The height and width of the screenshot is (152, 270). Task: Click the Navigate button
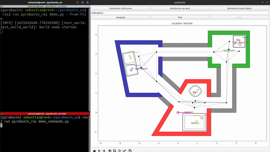[120, 17]
